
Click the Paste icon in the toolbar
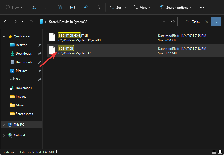click(59, 7)
